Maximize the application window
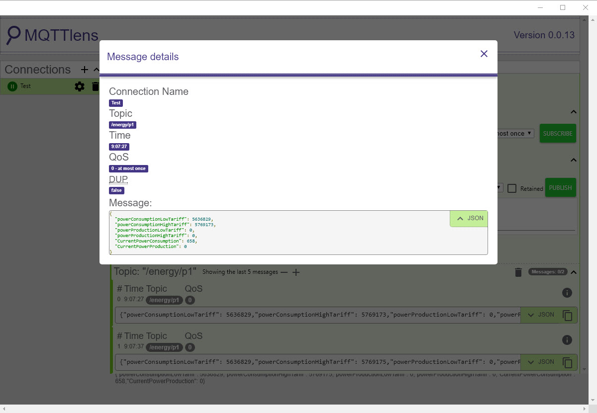Viewport: 597px width, 413px height. pyautogui.click(x=563, y=7)
